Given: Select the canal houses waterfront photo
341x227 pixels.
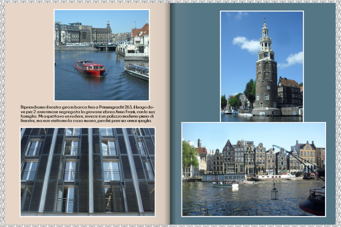Looking at the screenshot, I should [253, 169].
